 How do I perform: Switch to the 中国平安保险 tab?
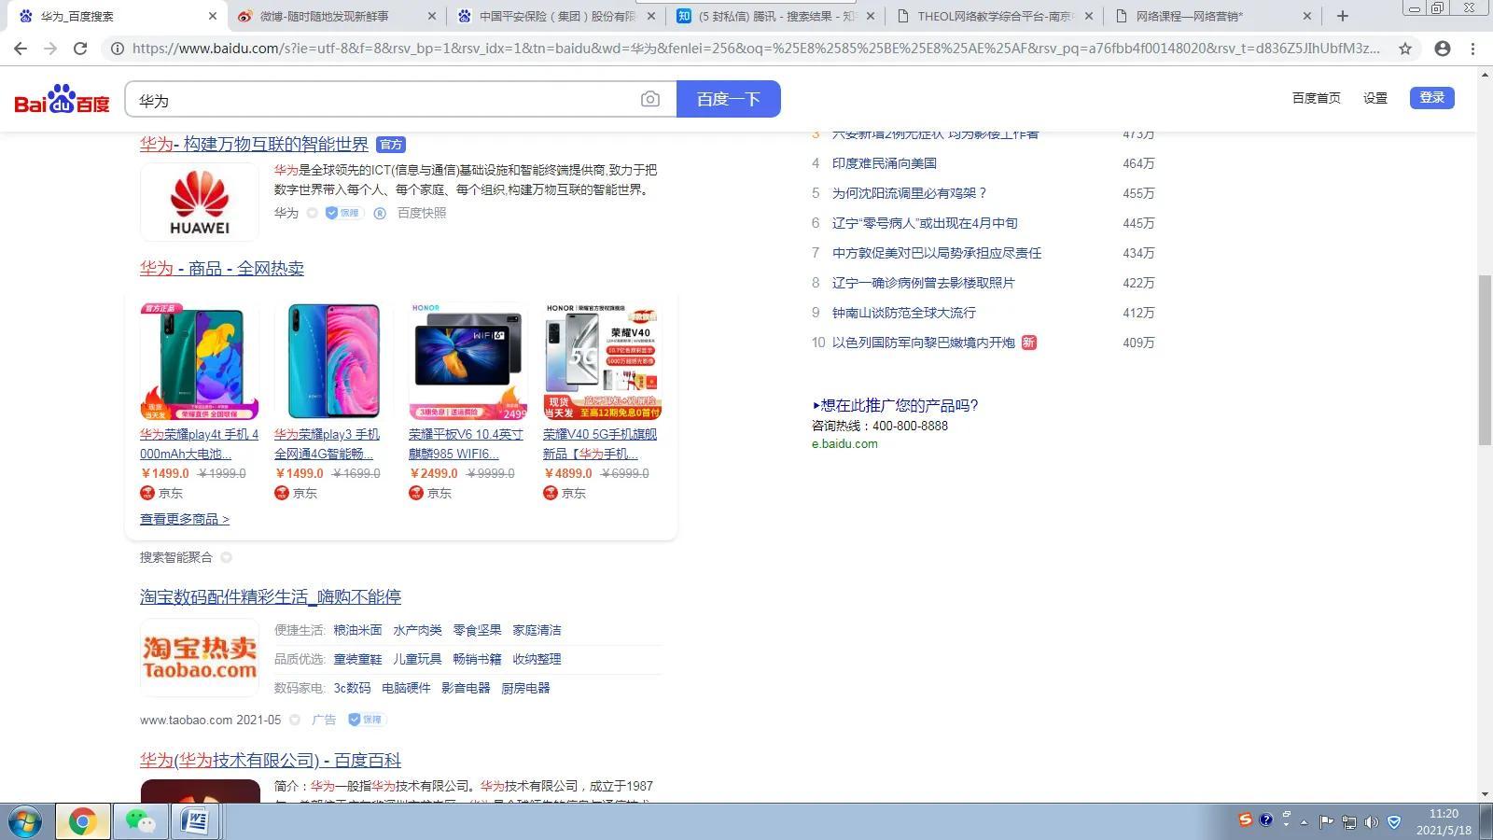pos(554,16)
